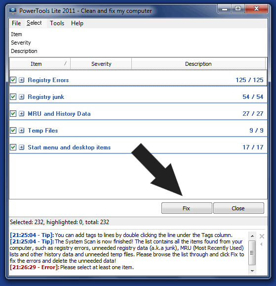Expand the Registry Errors group
276x286 pixels.
tap(22, 80)
